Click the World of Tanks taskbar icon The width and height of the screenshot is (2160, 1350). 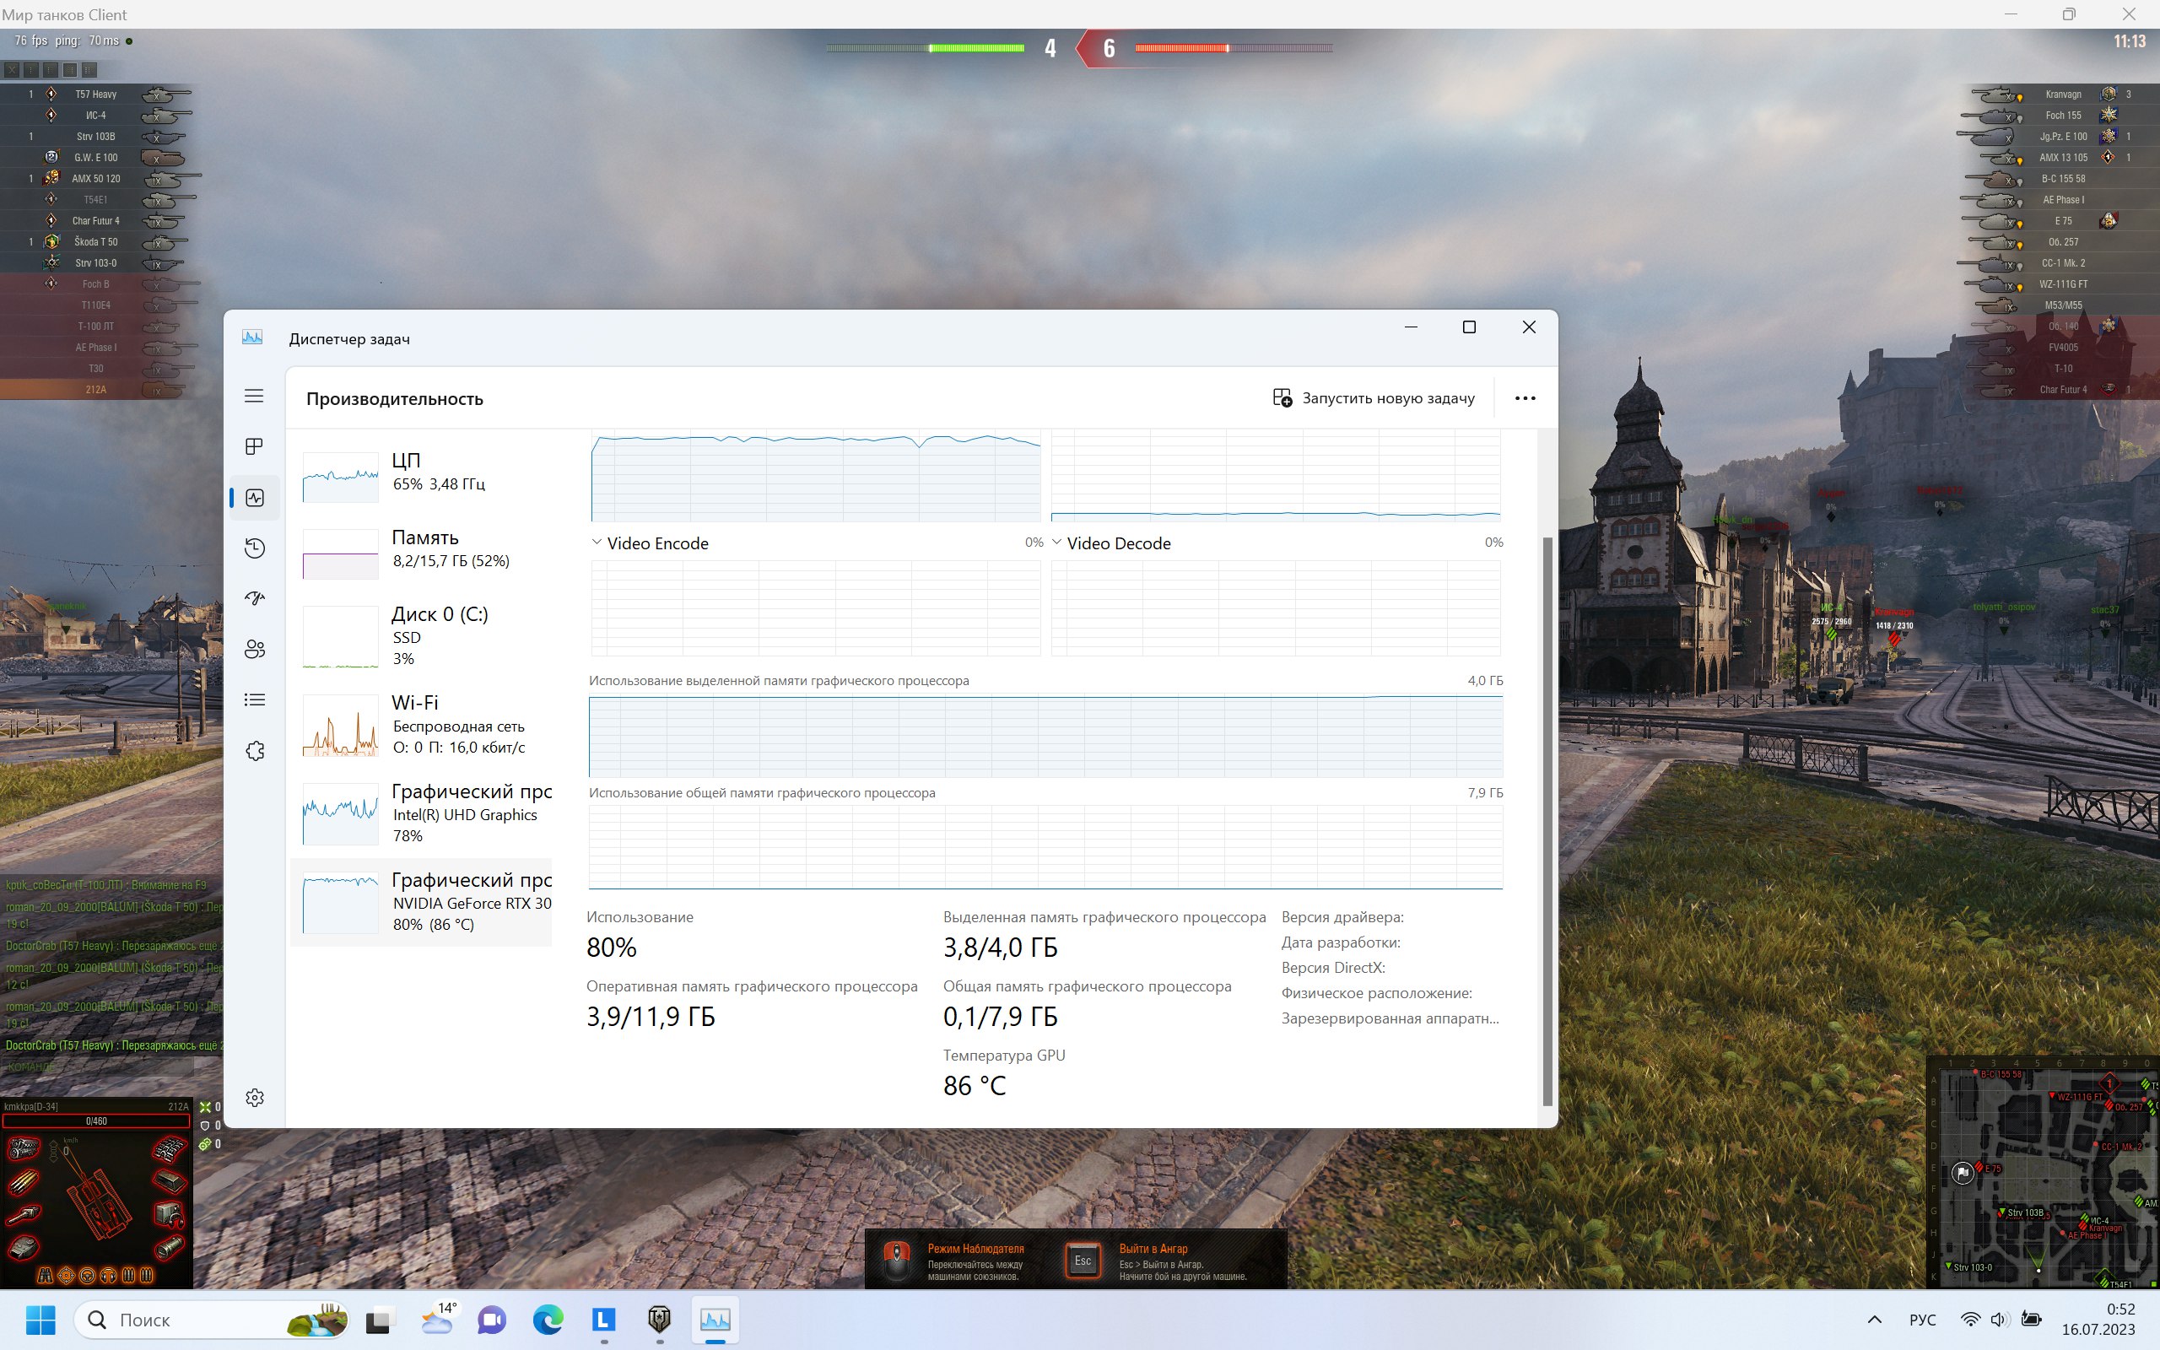(659, 1320)
